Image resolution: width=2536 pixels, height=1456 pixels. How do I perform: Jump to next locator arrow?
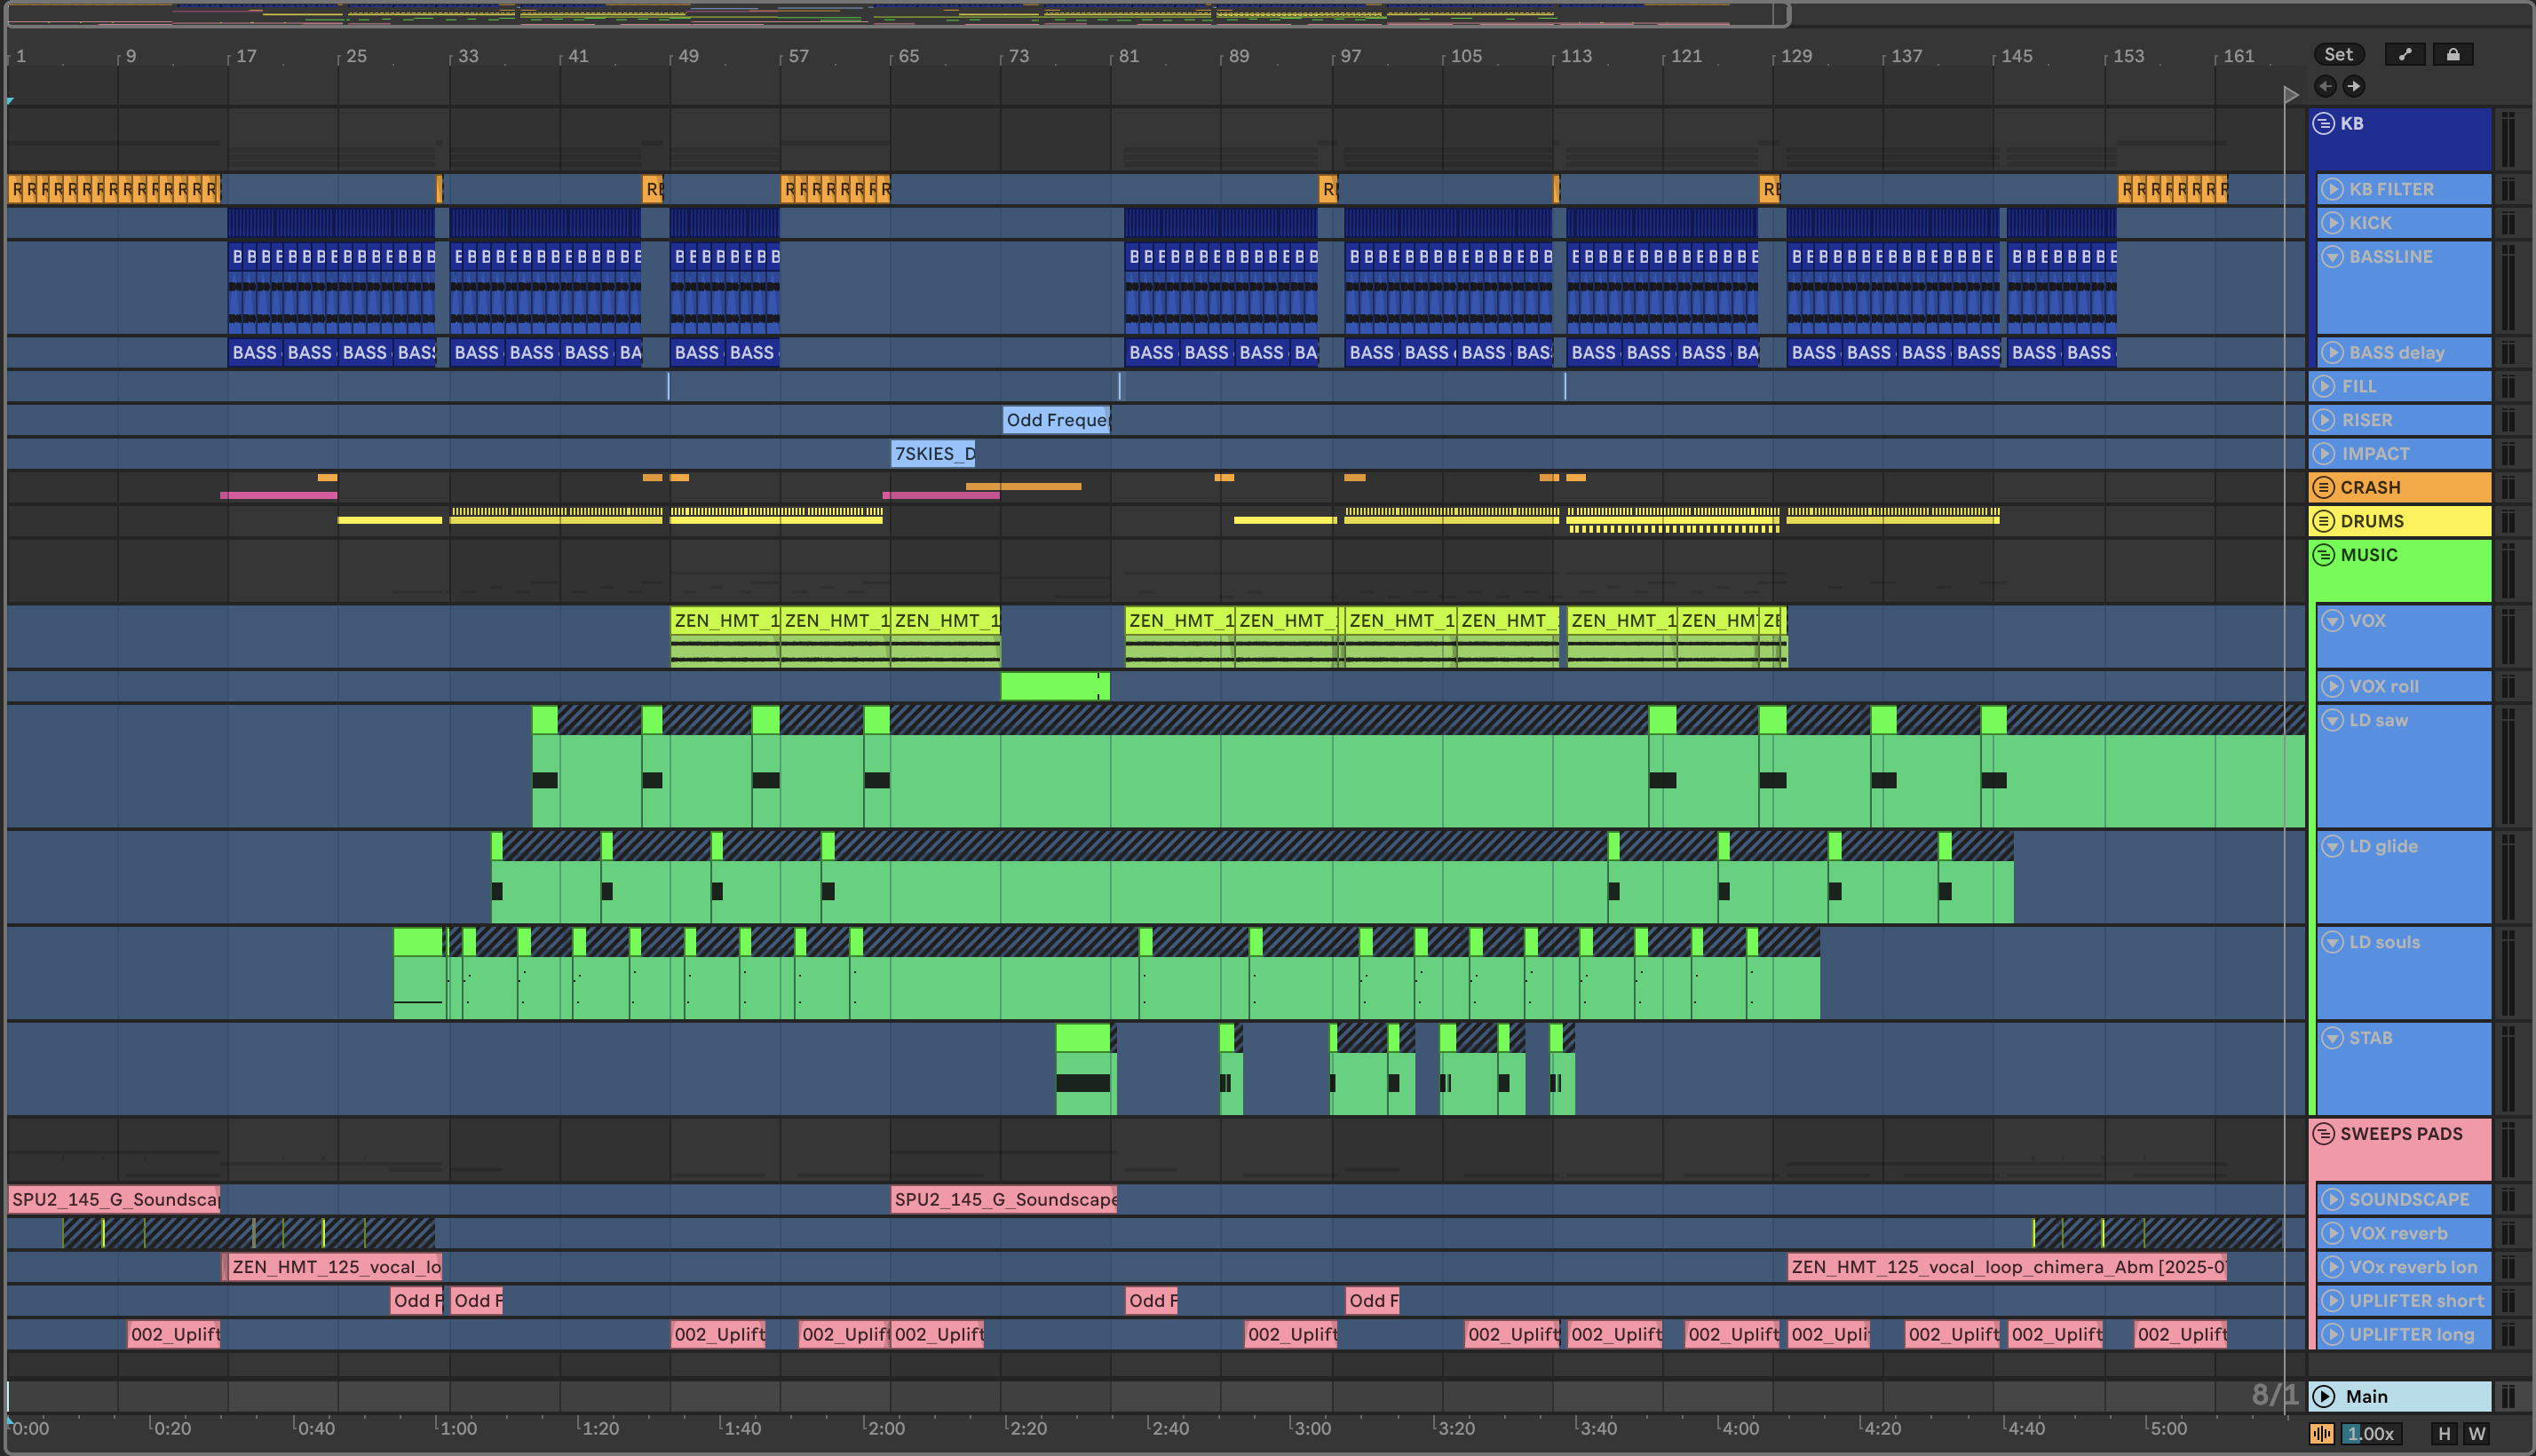point(2354,86)
